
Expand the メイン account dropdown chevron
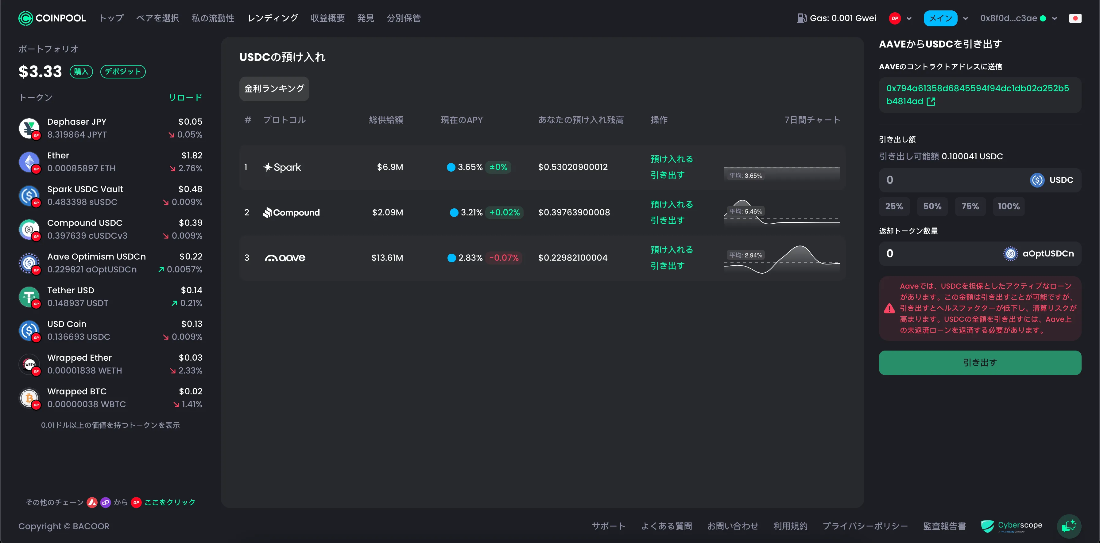click(x=966, y=18)
